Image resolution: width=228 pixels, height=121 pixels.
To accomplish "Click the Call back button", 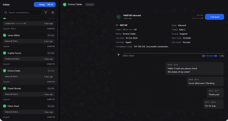I will click(215, 17).
